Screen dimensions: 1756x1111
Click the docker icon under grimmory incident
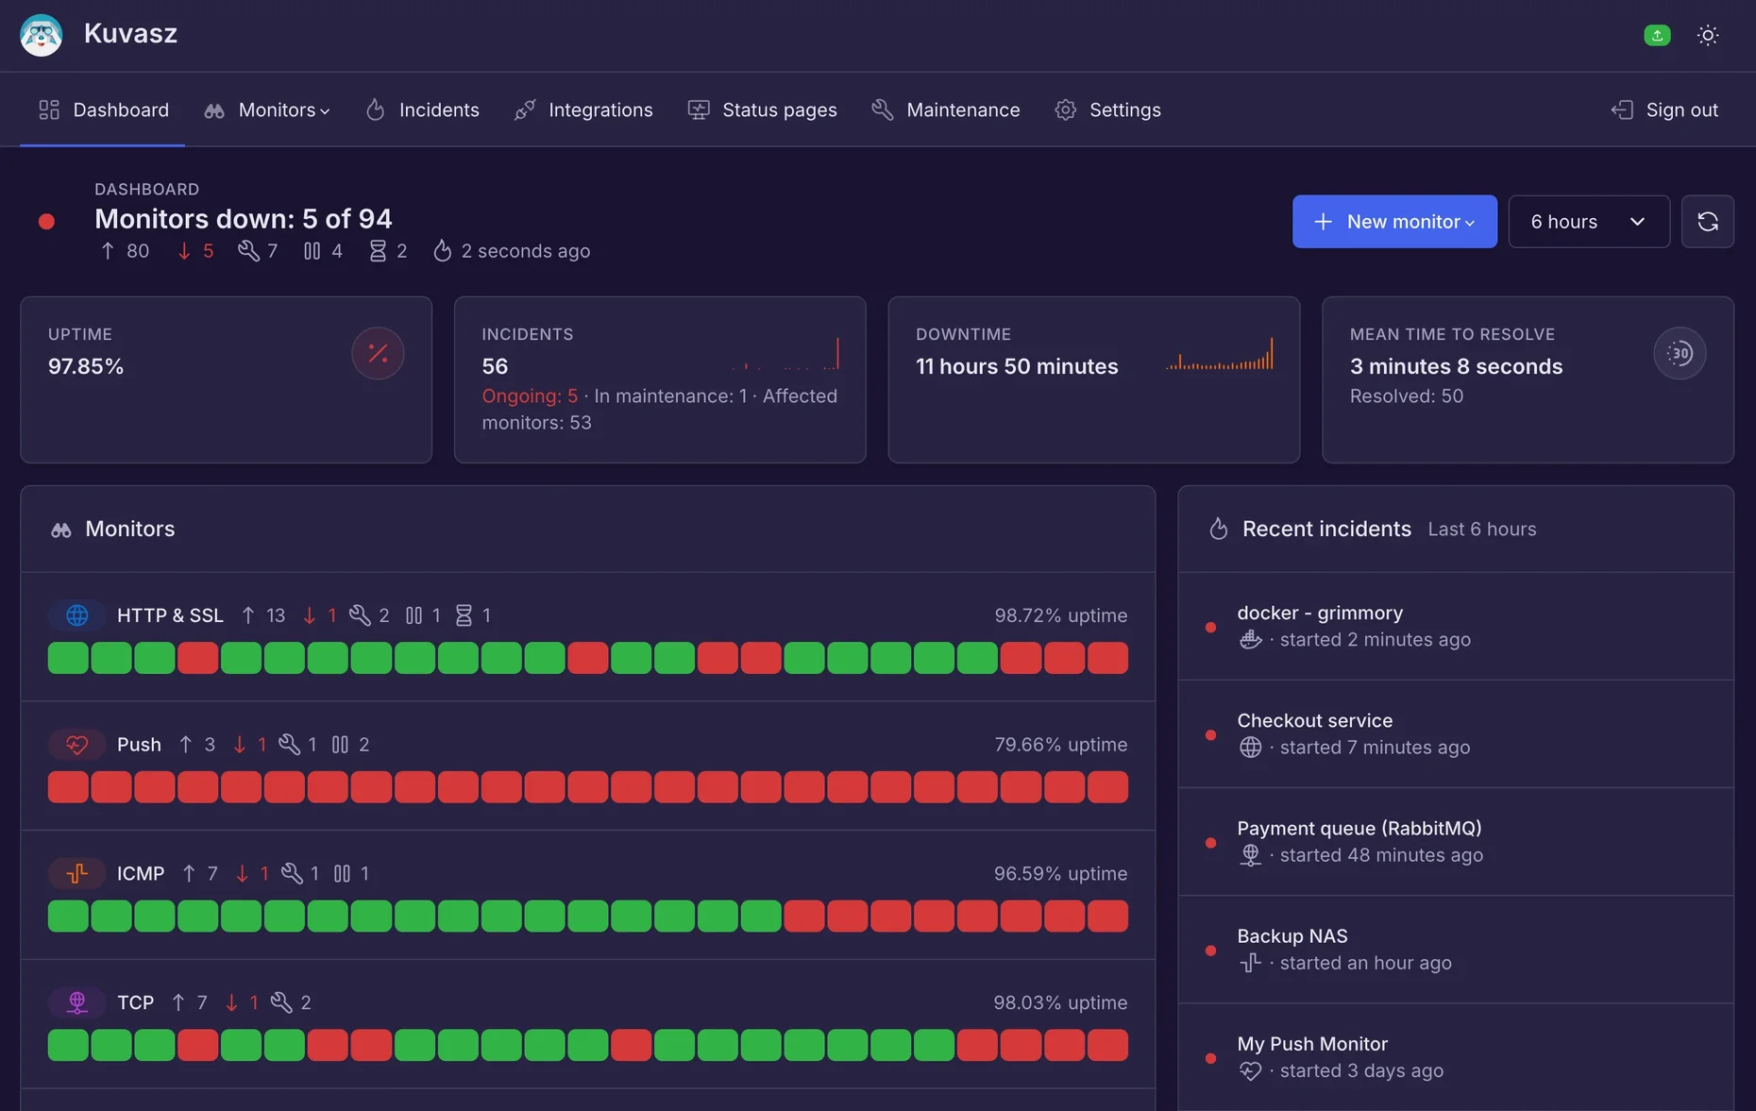1250,640
